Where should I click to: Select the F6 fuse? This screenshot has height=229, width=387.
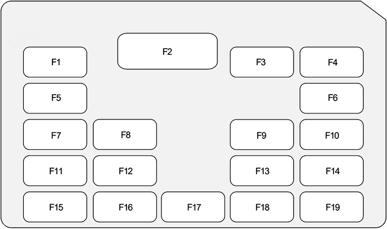pyautogui.click(x=332, y=98)
